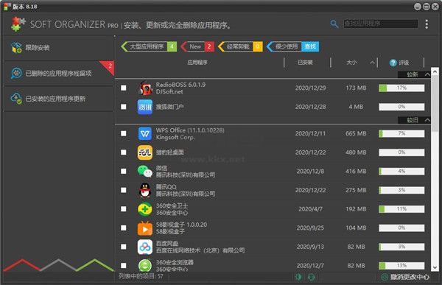
Task: Select the 大型应用程序 filter tag
Action: click(149, 46)
